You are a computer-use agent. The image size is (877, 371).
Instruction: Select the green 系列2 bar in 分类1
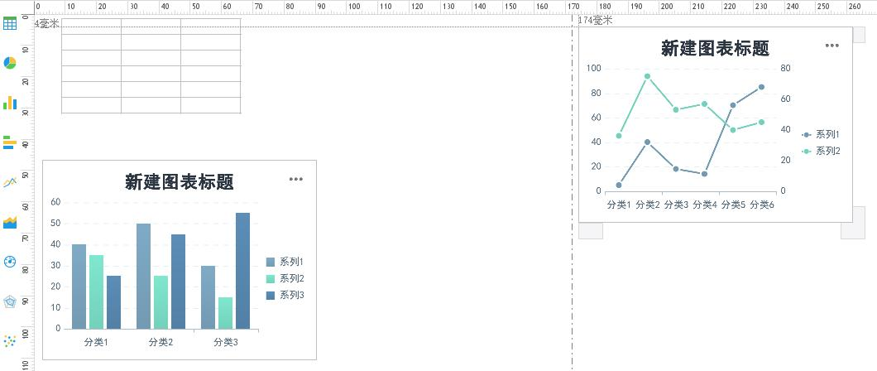click(x=96, y=292)
